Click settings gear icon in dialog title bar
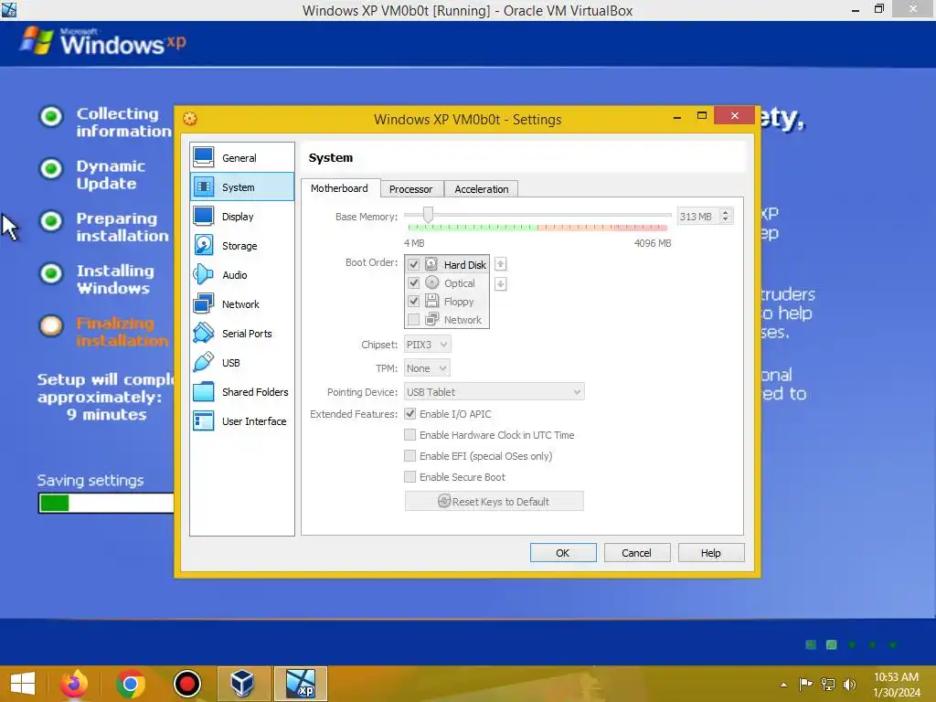Viewport: 936px width, 702px height. click(x=190, y=118)
